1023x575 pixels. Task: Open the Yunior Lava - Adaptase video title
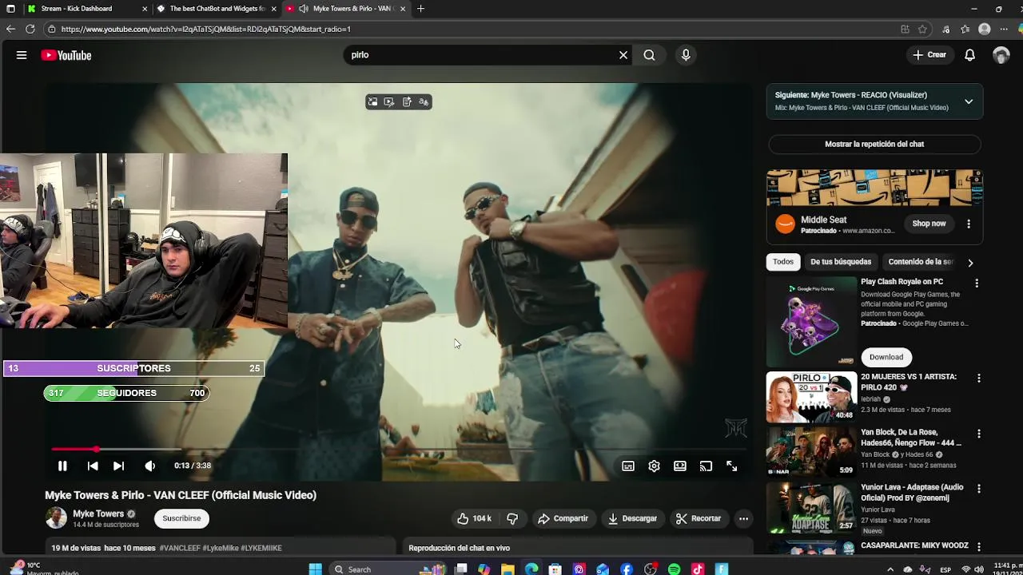point(912,493)
